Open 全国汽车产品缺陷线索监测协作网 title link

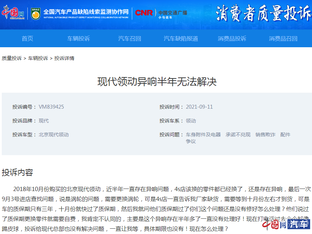point(86,13)
